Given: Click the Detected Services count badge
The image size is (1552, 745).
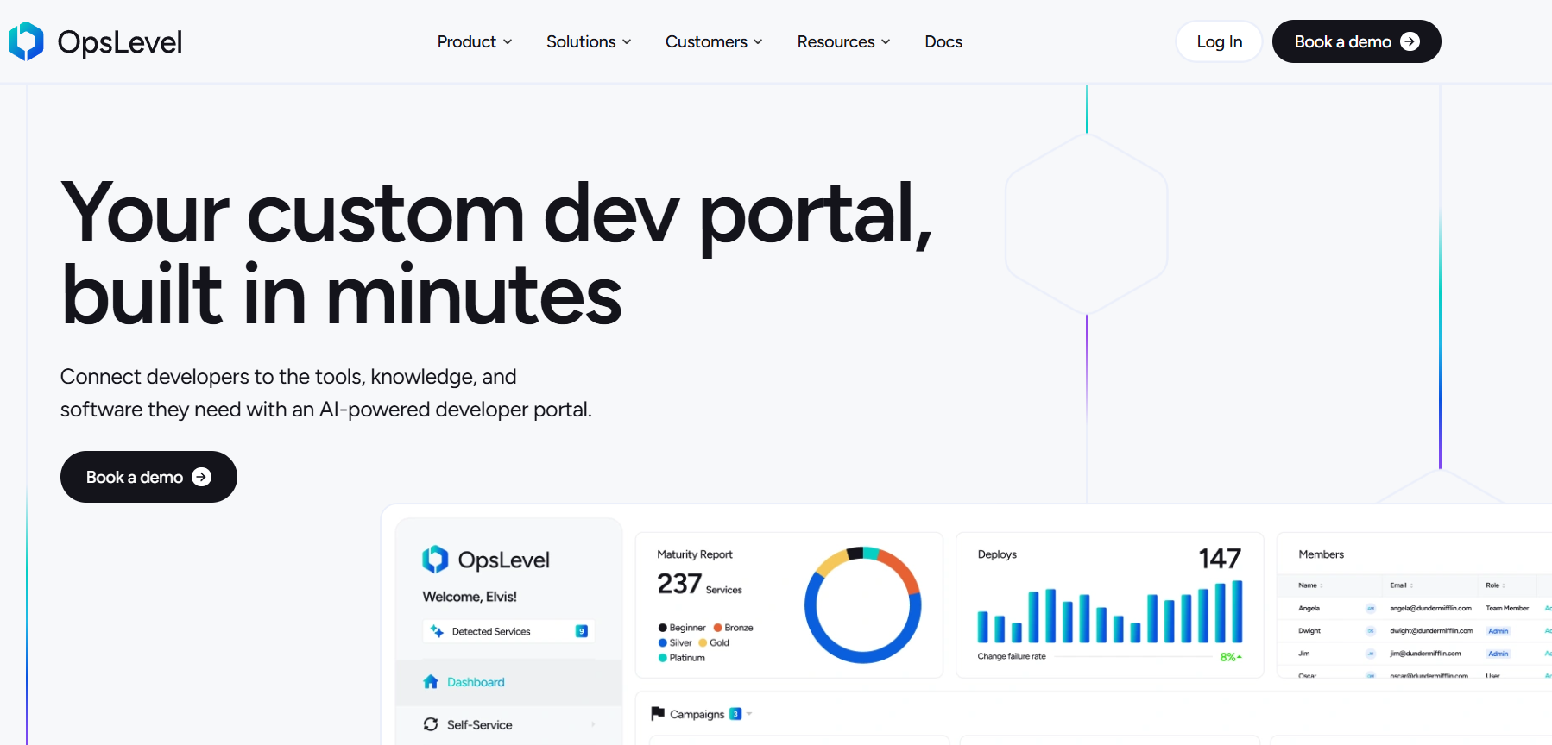Looking at the screenshot, I should (x=581, y=631).
